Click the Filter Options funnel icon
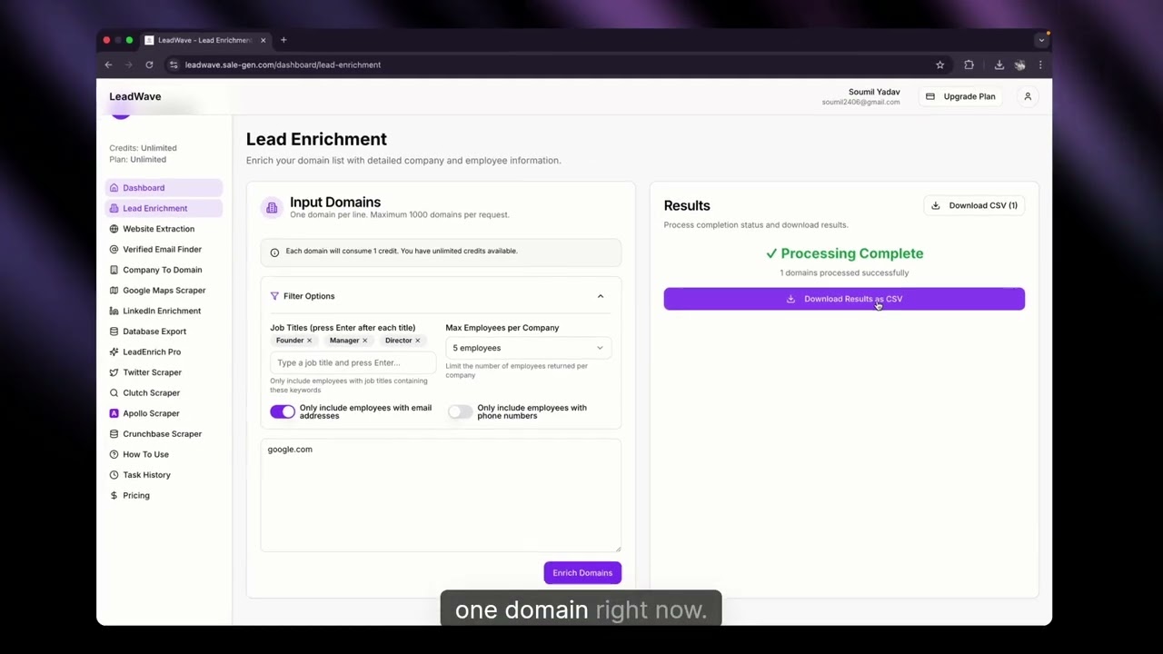The height and width of the screenshot is (654, 1163). click(274, 296)
